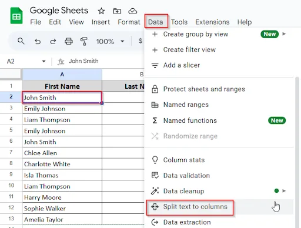The width and height of the screenshot is (301, 228).
Task: Click the sigma icon for Named functions
Action: pos(155,120)
